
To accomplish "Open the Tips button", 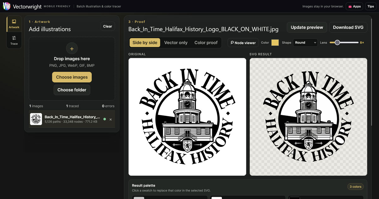I will pos(371,6).
